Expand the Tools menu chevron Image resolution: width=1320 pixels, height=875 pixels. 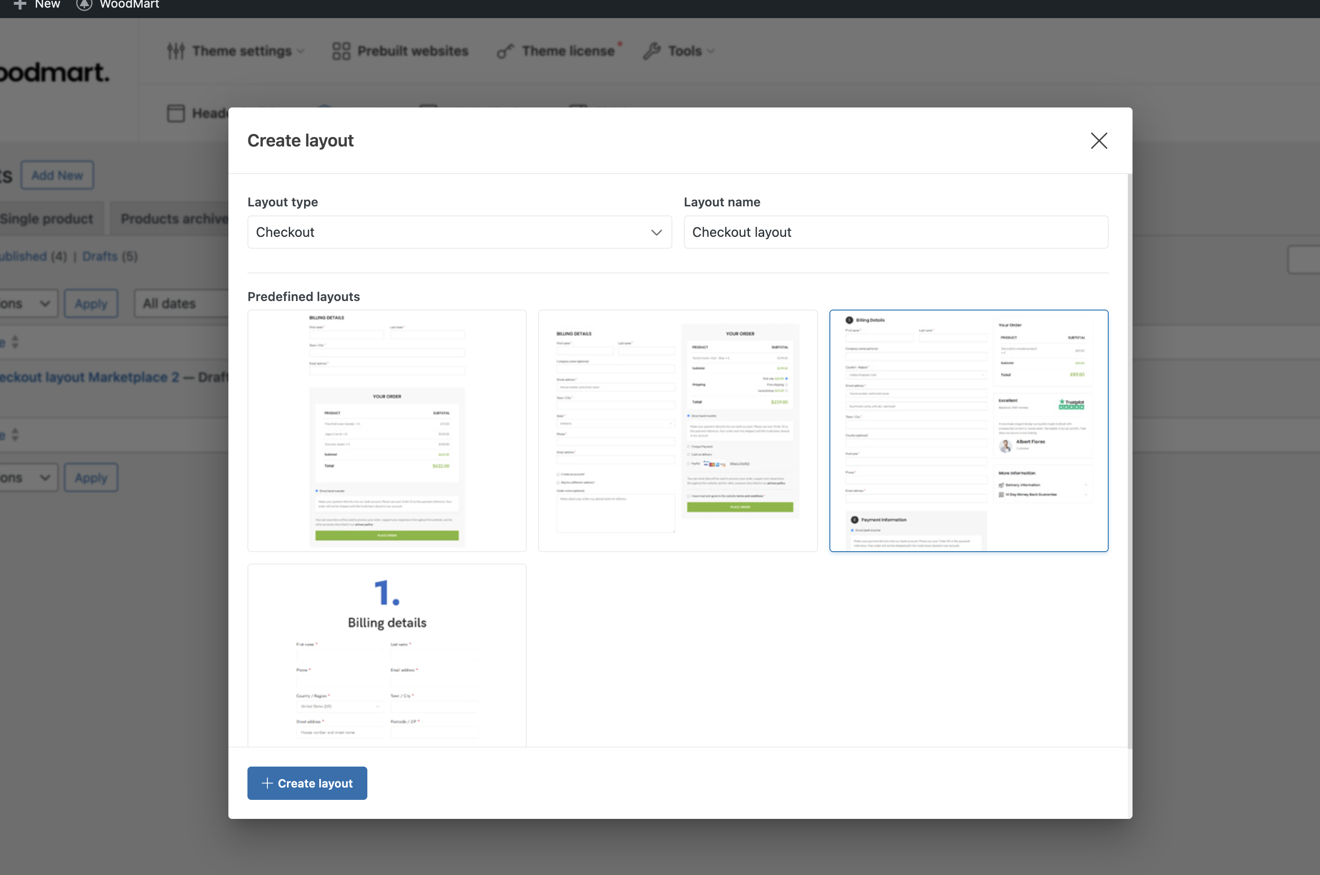711,51
